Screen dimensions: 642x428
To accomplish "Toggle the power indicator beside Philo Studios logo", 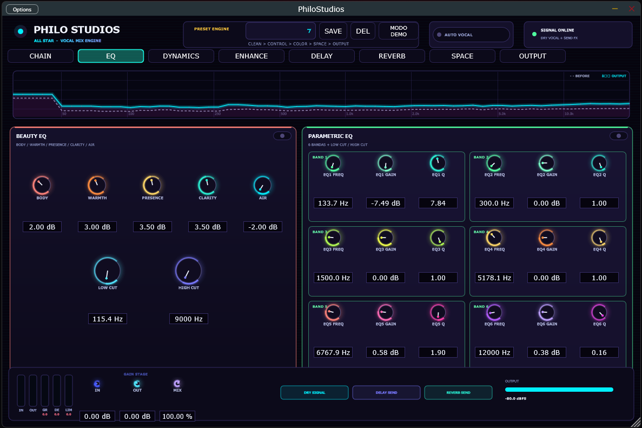I will [21, 31].
